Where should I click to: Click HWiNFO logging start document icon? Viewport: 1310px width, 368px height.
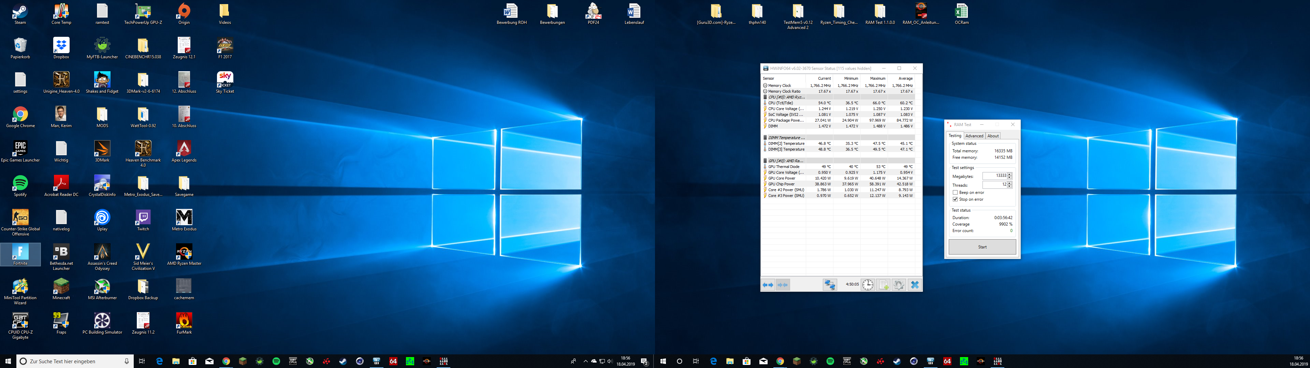coord(883,285)
